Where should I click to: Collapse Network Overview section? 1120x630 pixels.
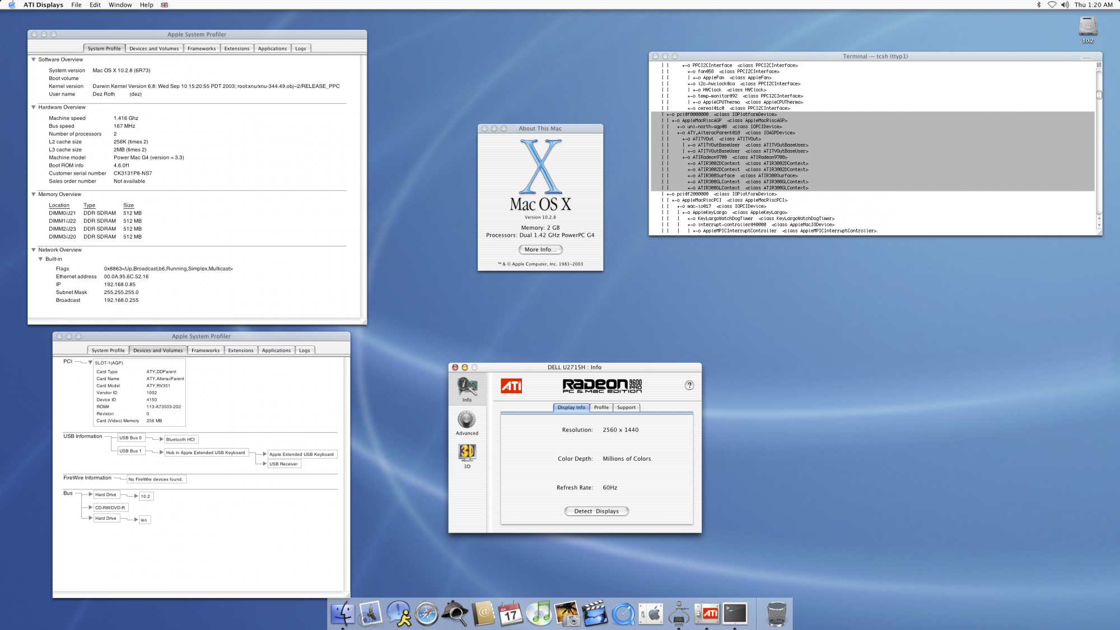(x=34, y=250)
